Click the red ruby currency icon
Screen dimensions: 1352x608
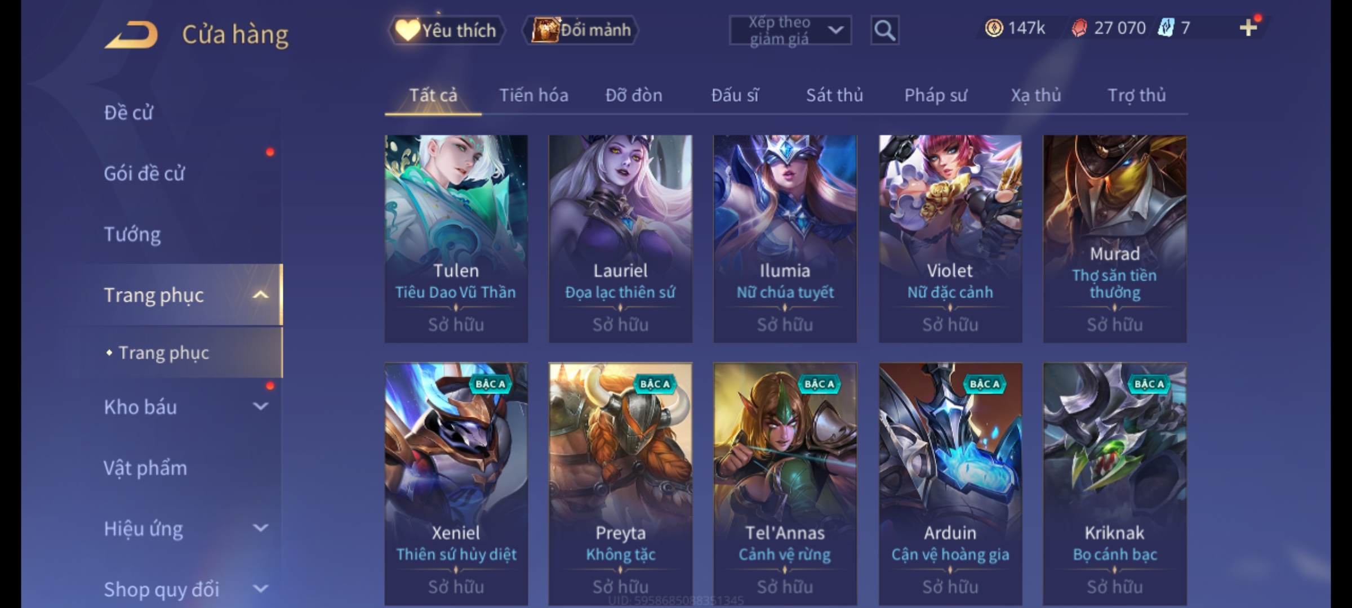click(1079, 28)
